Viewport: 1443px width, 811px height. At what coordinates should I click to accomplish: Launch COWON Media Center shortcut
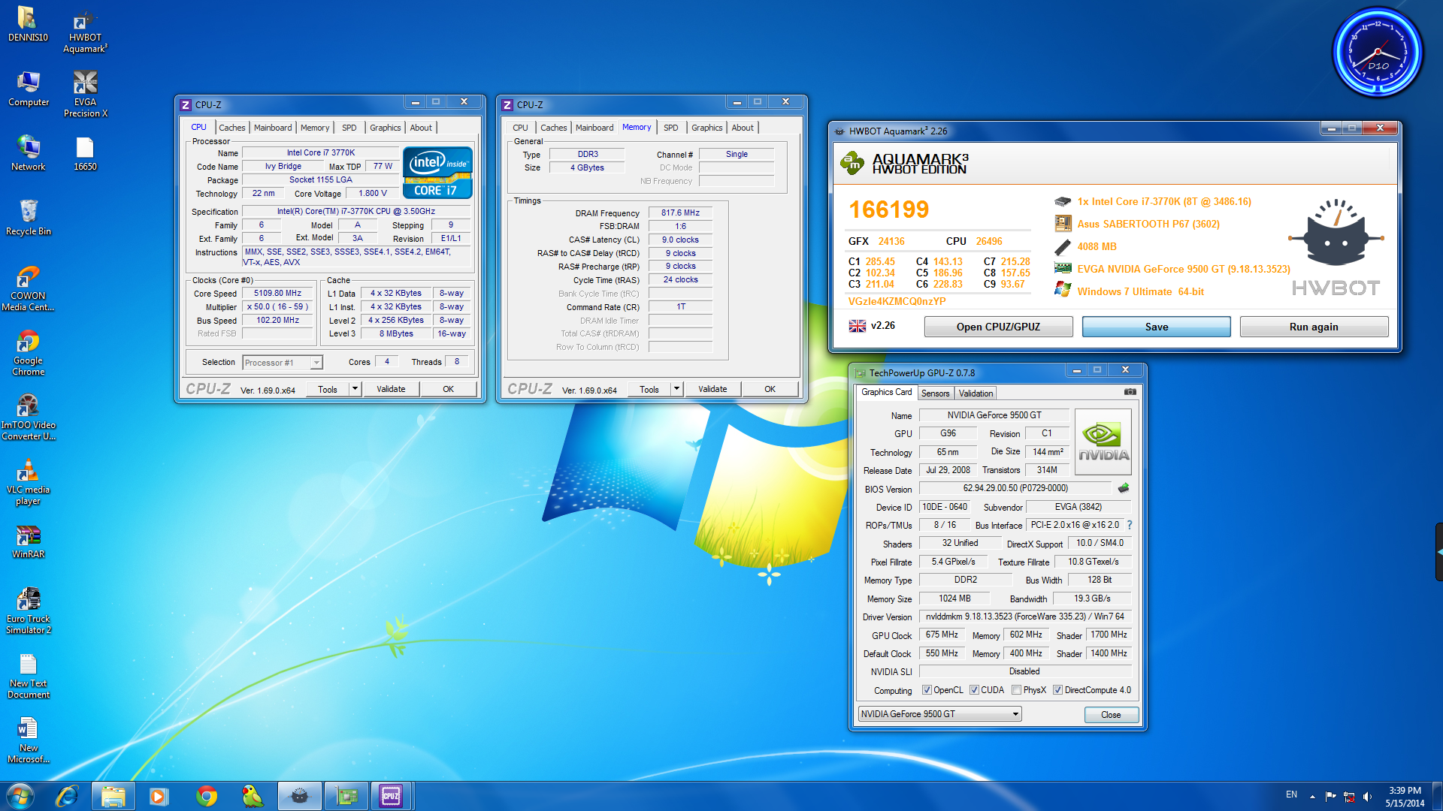click(x=28, y=288)
